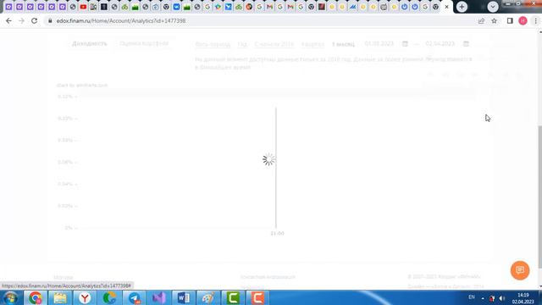
Task: Open the orange Camtasia taskbar icon
Action: (257, 297)
